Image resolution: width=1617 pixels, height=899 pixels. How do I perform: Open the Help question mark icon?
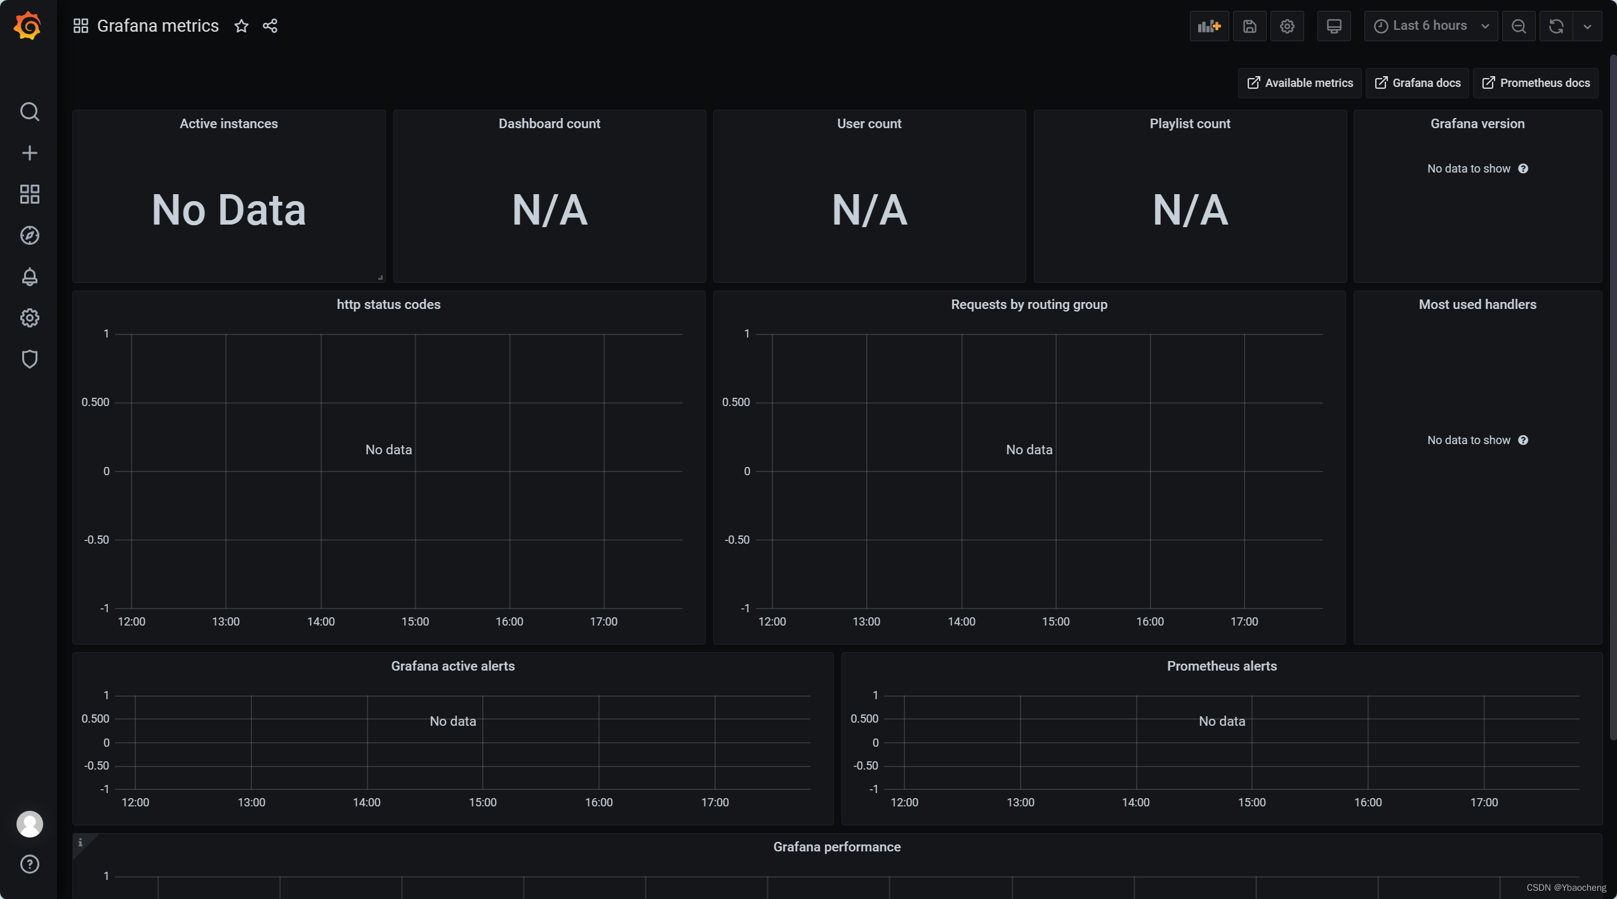pos(29,864)
